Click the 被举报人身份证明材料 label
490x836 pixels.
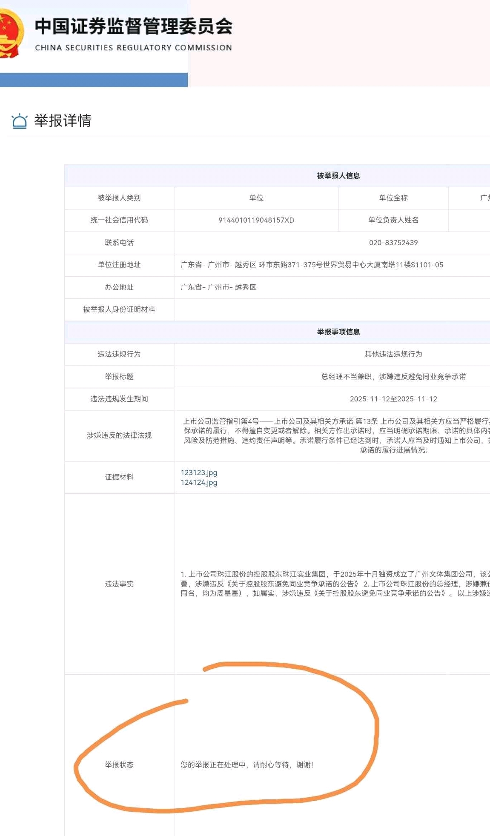coord(119,309)
